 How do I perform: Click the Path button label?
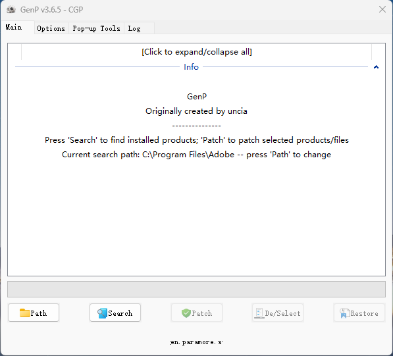[x=39, y=313]
